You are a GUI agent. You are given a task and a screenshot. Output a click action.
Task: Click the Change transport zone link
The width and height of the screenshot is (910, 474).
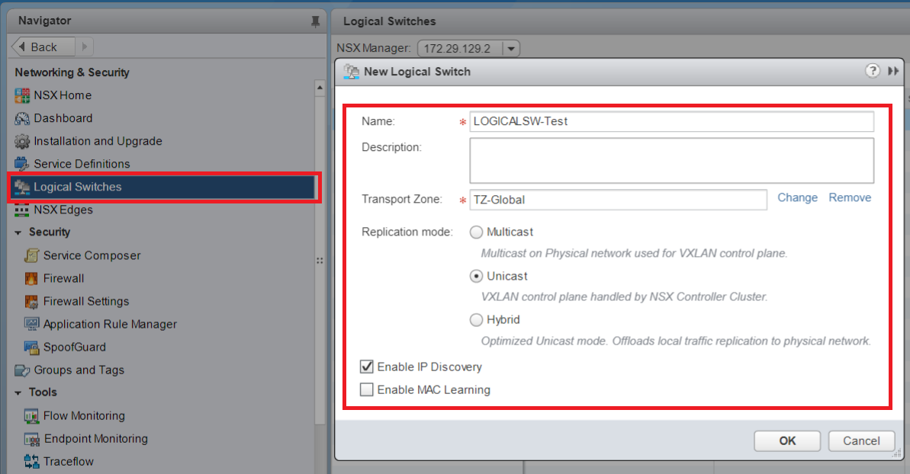point(797,197)
